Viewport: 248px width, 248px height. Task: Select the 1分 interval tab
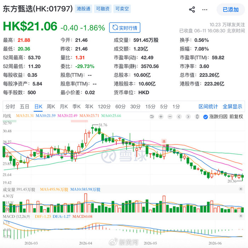(176, 107)
